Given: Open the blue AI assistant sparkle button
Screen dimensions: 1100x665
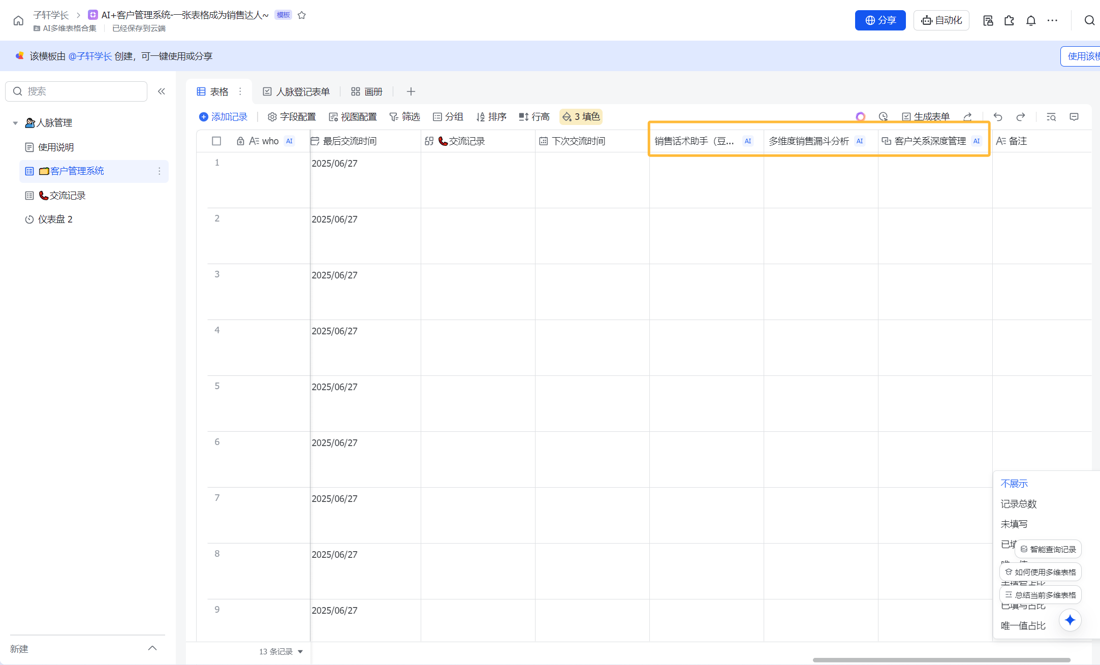Looking at the screenshot, I should [1070, 620].
